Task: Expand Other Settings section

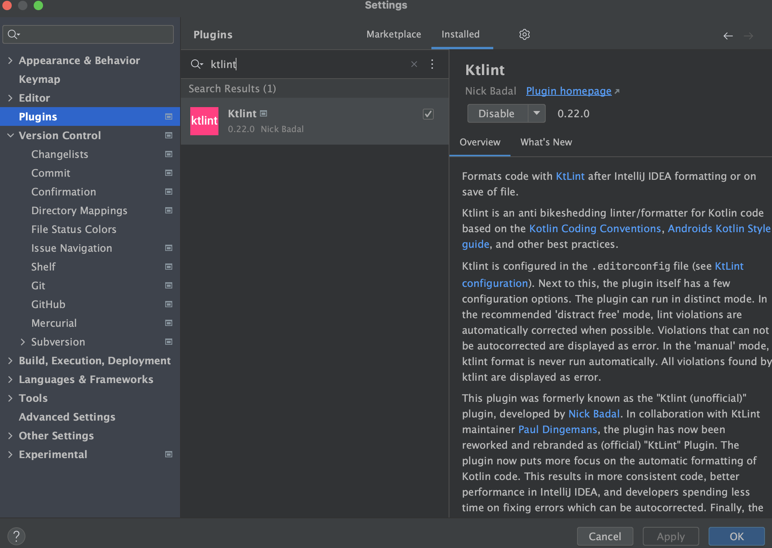Action: (10, 436)
